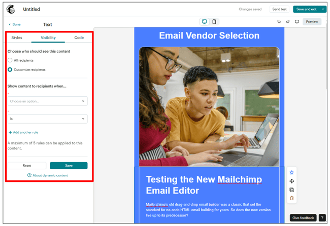Click the Add another rule label
Viewport: 330px width, 226px height.
pos(25,132)
